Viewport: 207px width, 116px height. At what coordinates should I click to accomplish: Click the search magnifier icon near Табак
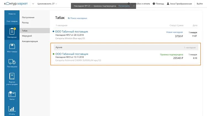[x=69, y=18]
